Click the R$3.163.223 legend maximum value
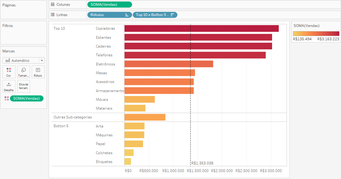 328,39
